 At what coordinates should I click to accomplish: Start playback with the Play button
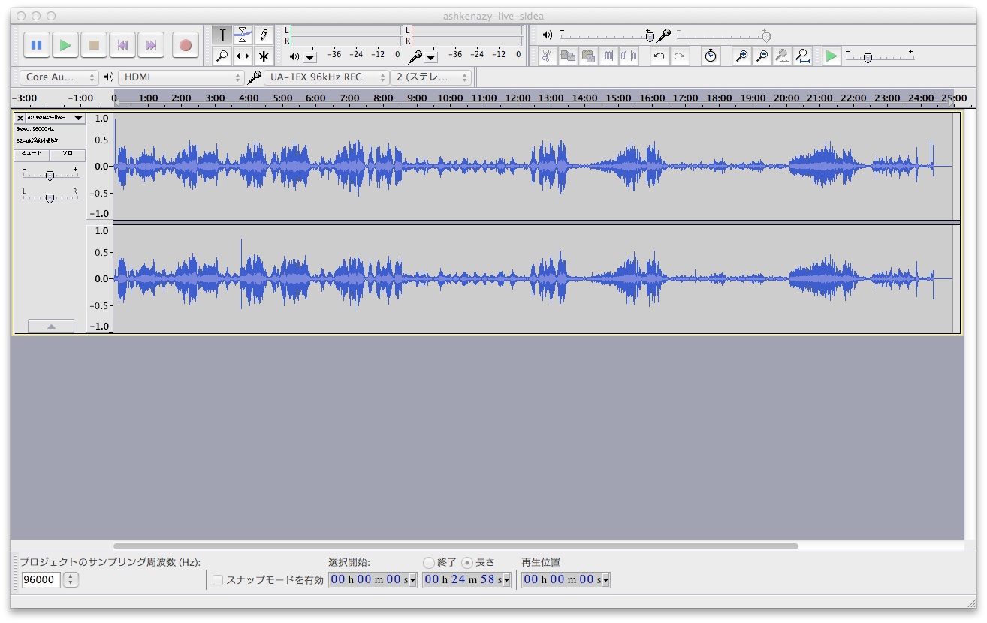[65, 45]
